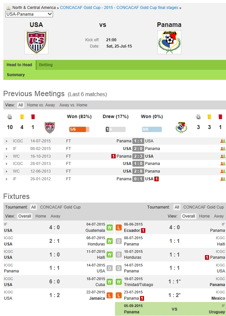Click head-to-head icon for 26-01-2012 match
Image resolution: width=226 pixels, height=316 pixels.
coord(223,179)
